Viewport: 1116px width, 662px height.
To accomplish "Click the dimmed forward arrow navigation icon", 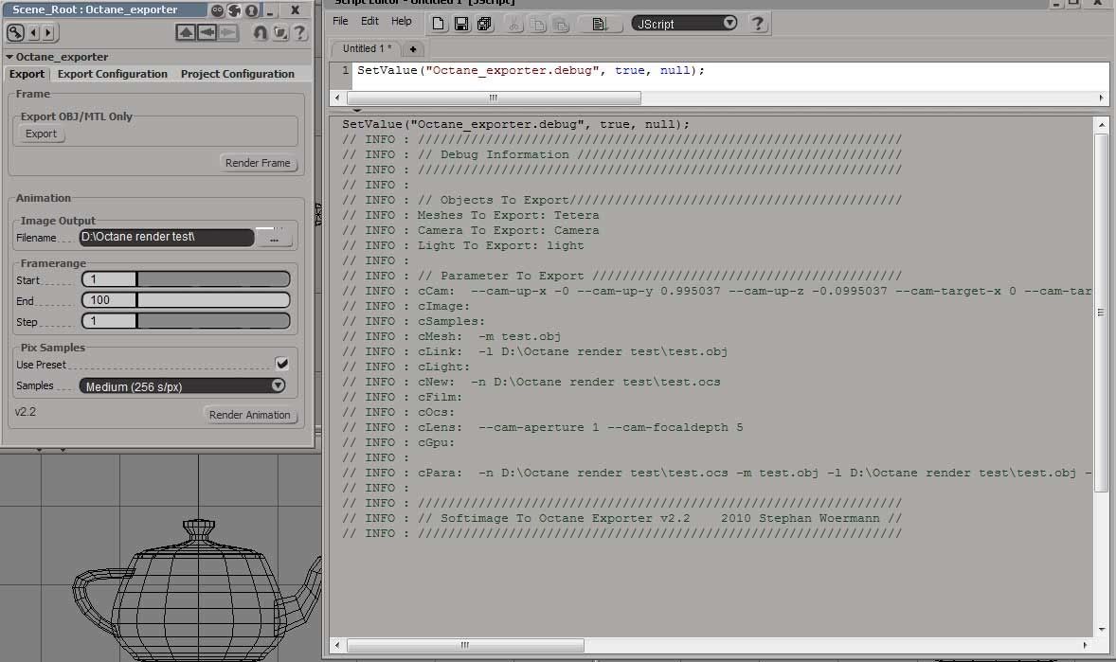I will (x=227, y=32).
